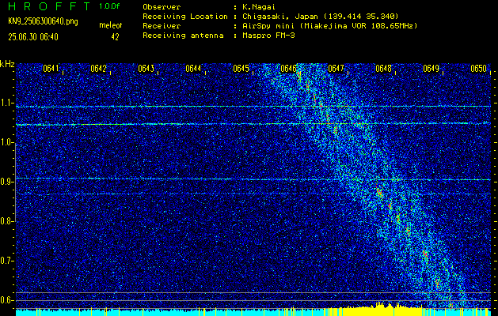498x316 pixels.
Task: Click the 0650 time marker
Action: point(479,69)
